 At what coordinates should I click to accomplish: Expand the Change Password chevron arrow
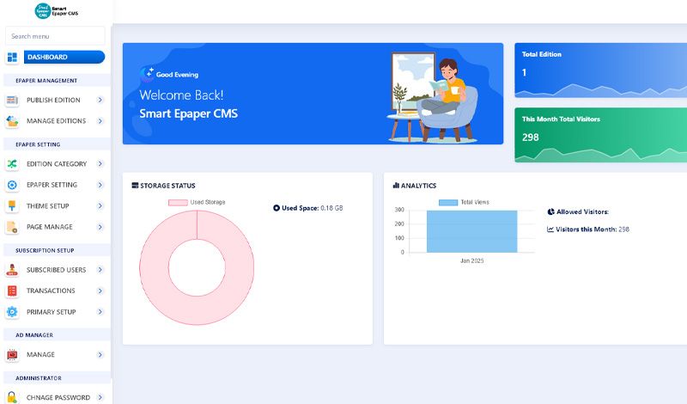[x=100, y=397]
